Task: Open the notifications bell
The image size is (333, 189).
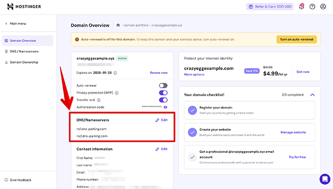Action: click(301, 6)
